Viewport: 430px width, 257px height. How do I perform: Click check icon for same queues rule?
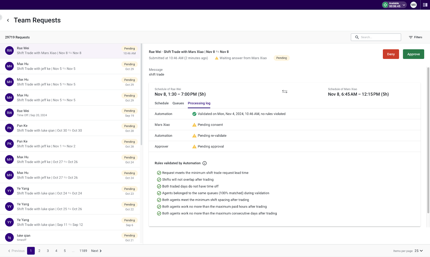click(159, 193)
